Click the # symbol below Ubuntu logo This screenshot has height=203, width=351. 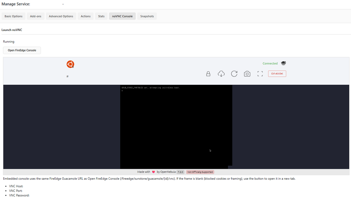click(x=67, y=77)
